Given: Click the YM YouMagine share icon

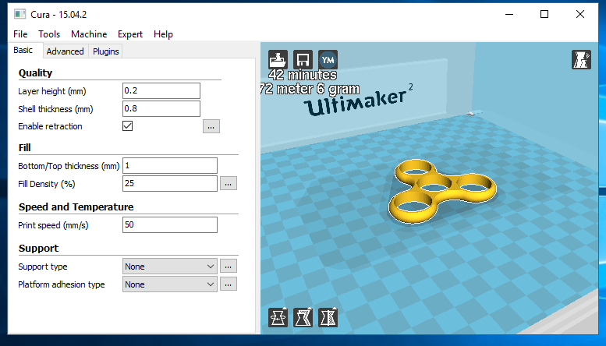Looking at the screenshot, I should click(328, 59).
